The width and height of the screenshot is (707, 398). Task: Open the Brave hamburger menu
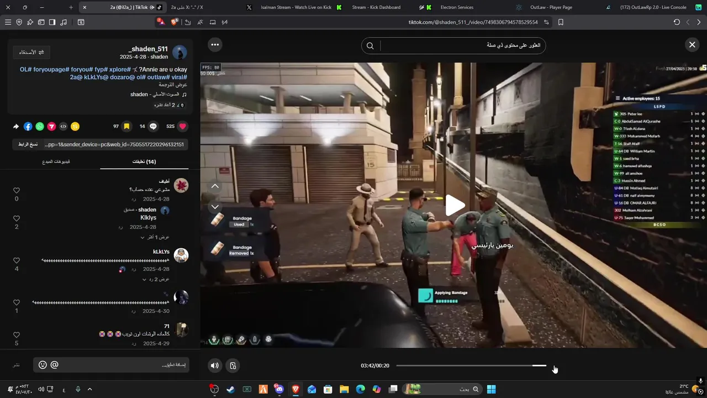8,22
